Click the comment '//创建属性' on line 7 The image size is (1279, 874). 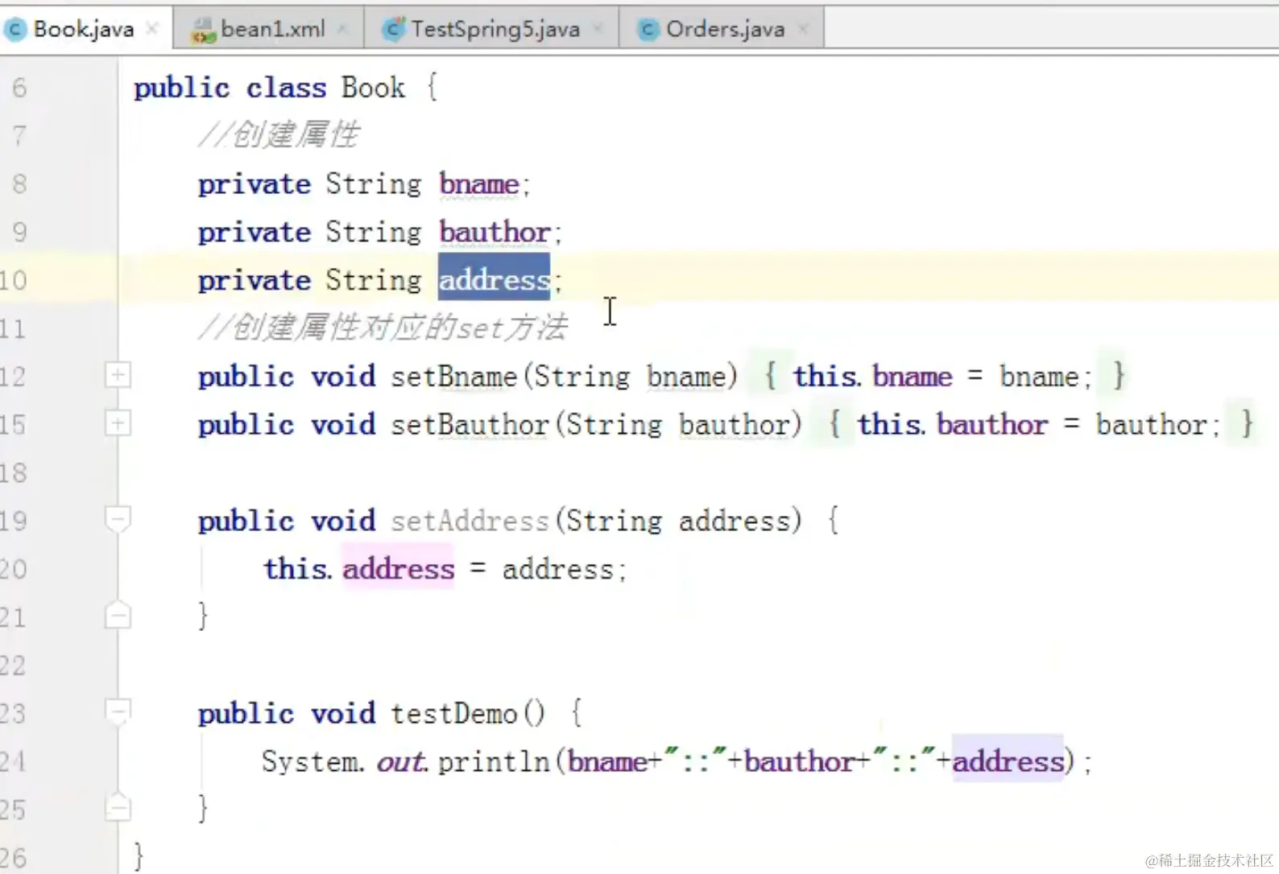tap(279, 135)
